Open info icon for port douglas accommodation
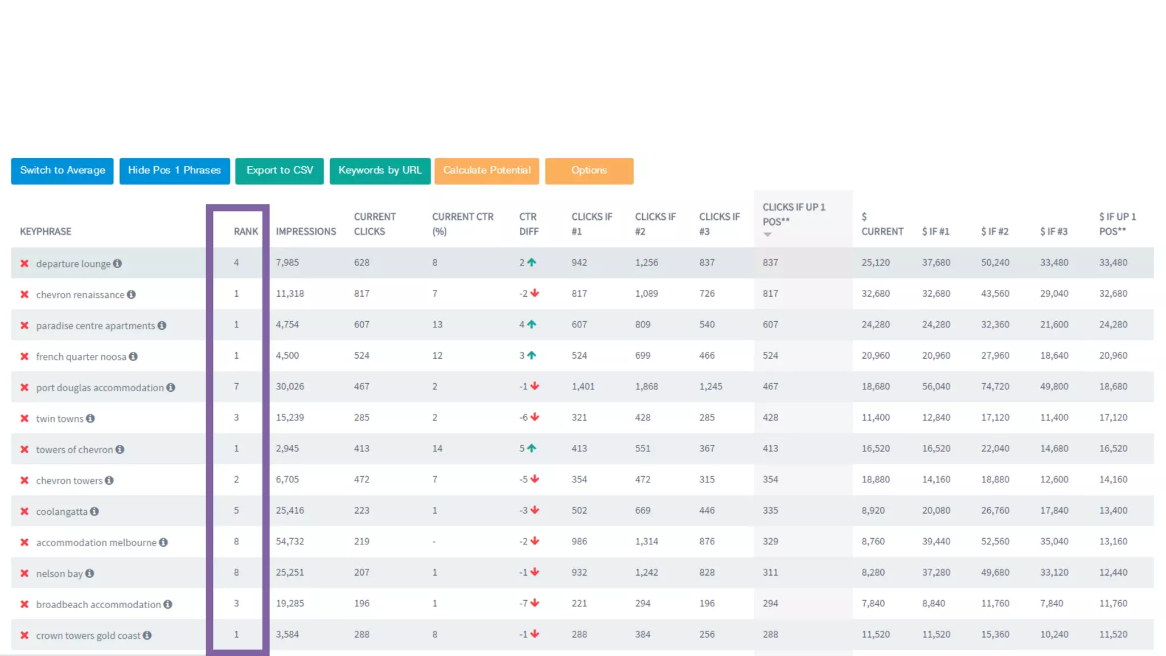Screen dimensions: 1166x656 tap(171, 387)
